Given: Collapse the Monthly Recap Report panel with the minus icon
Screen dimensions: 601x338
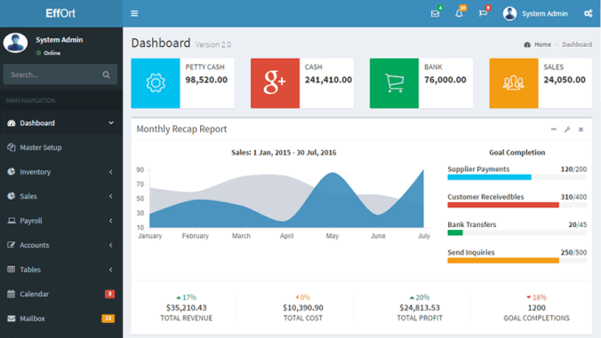Looking at the screenshot, I should (x=554, y=130).
